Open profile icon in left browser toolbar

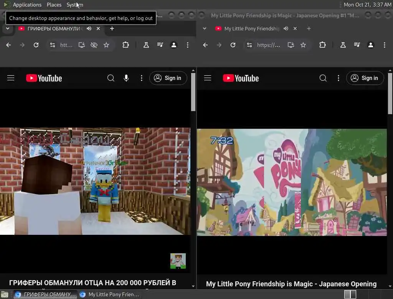pyautogui.click(x=174, y=45)
